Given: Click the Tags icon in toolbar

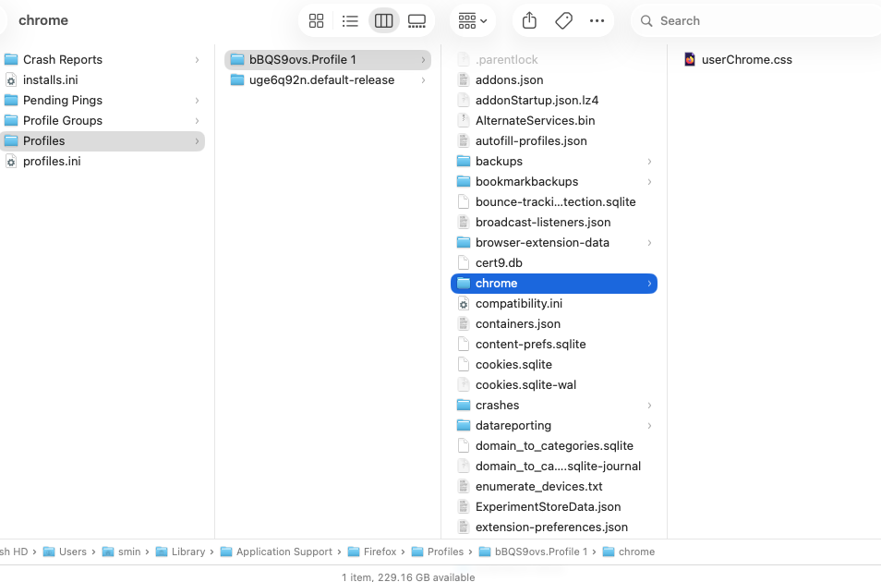Looking at the screenshot, I should click(x=563, y=20).
